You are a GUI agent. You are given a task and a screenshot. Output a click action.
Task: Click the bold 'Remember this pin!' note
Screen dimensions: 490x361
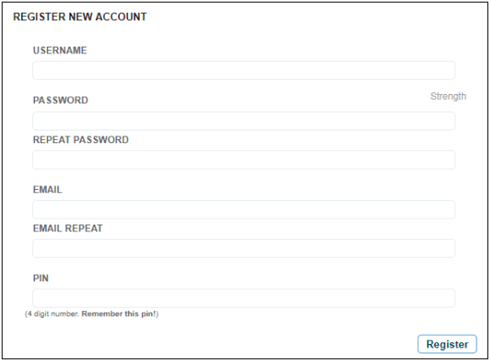(x=120, y=314)
